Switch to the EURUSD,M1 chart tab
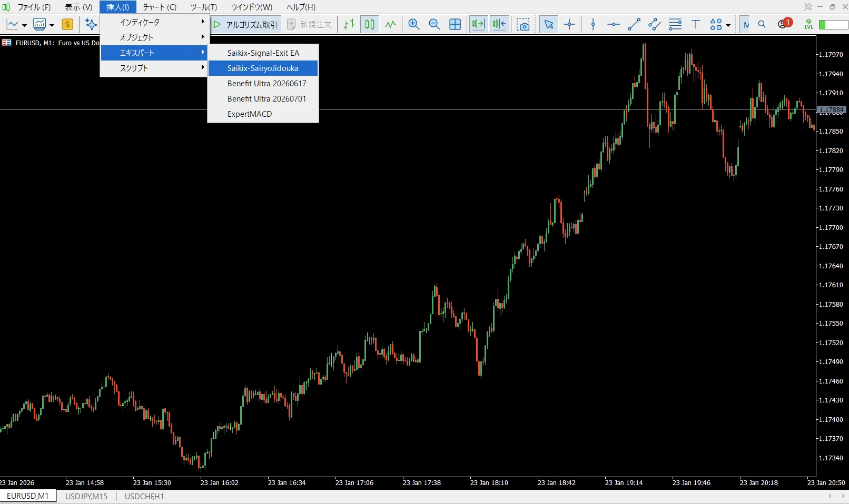This screenshot has width=849, height=504. point(28,496)
